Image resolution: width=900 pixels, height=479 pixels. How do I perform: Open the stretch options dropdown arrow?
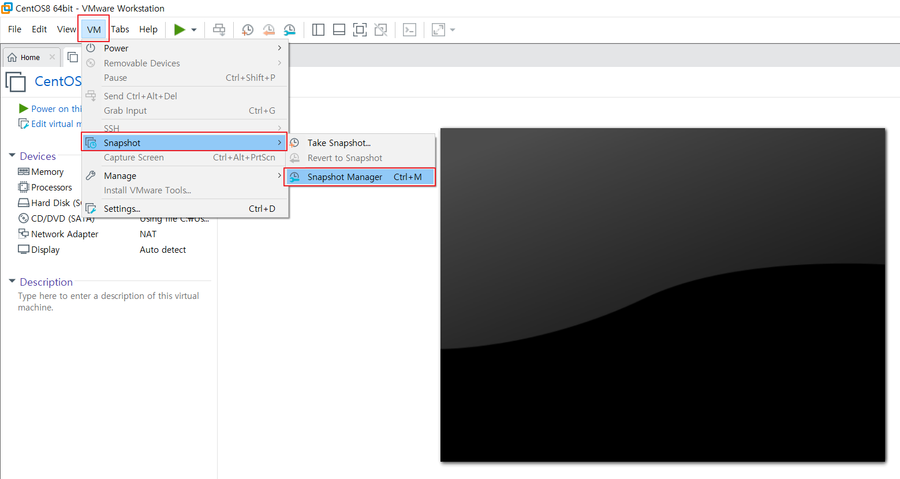453,30
